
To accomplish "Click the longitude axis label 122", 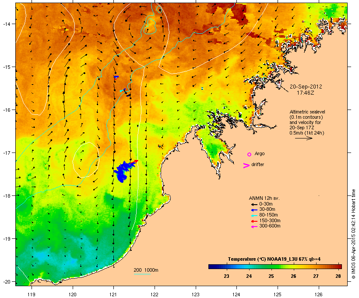I will point(155,294).
